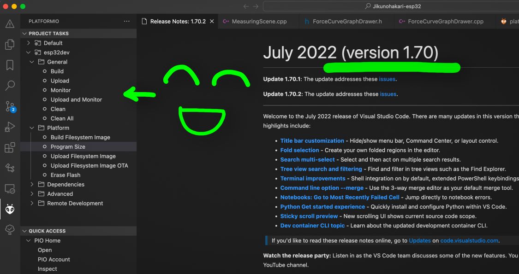The image size is (519, 274).
Task: Collapse the PIO Home group
Action: pyautogui.click(x=29, y=241)
